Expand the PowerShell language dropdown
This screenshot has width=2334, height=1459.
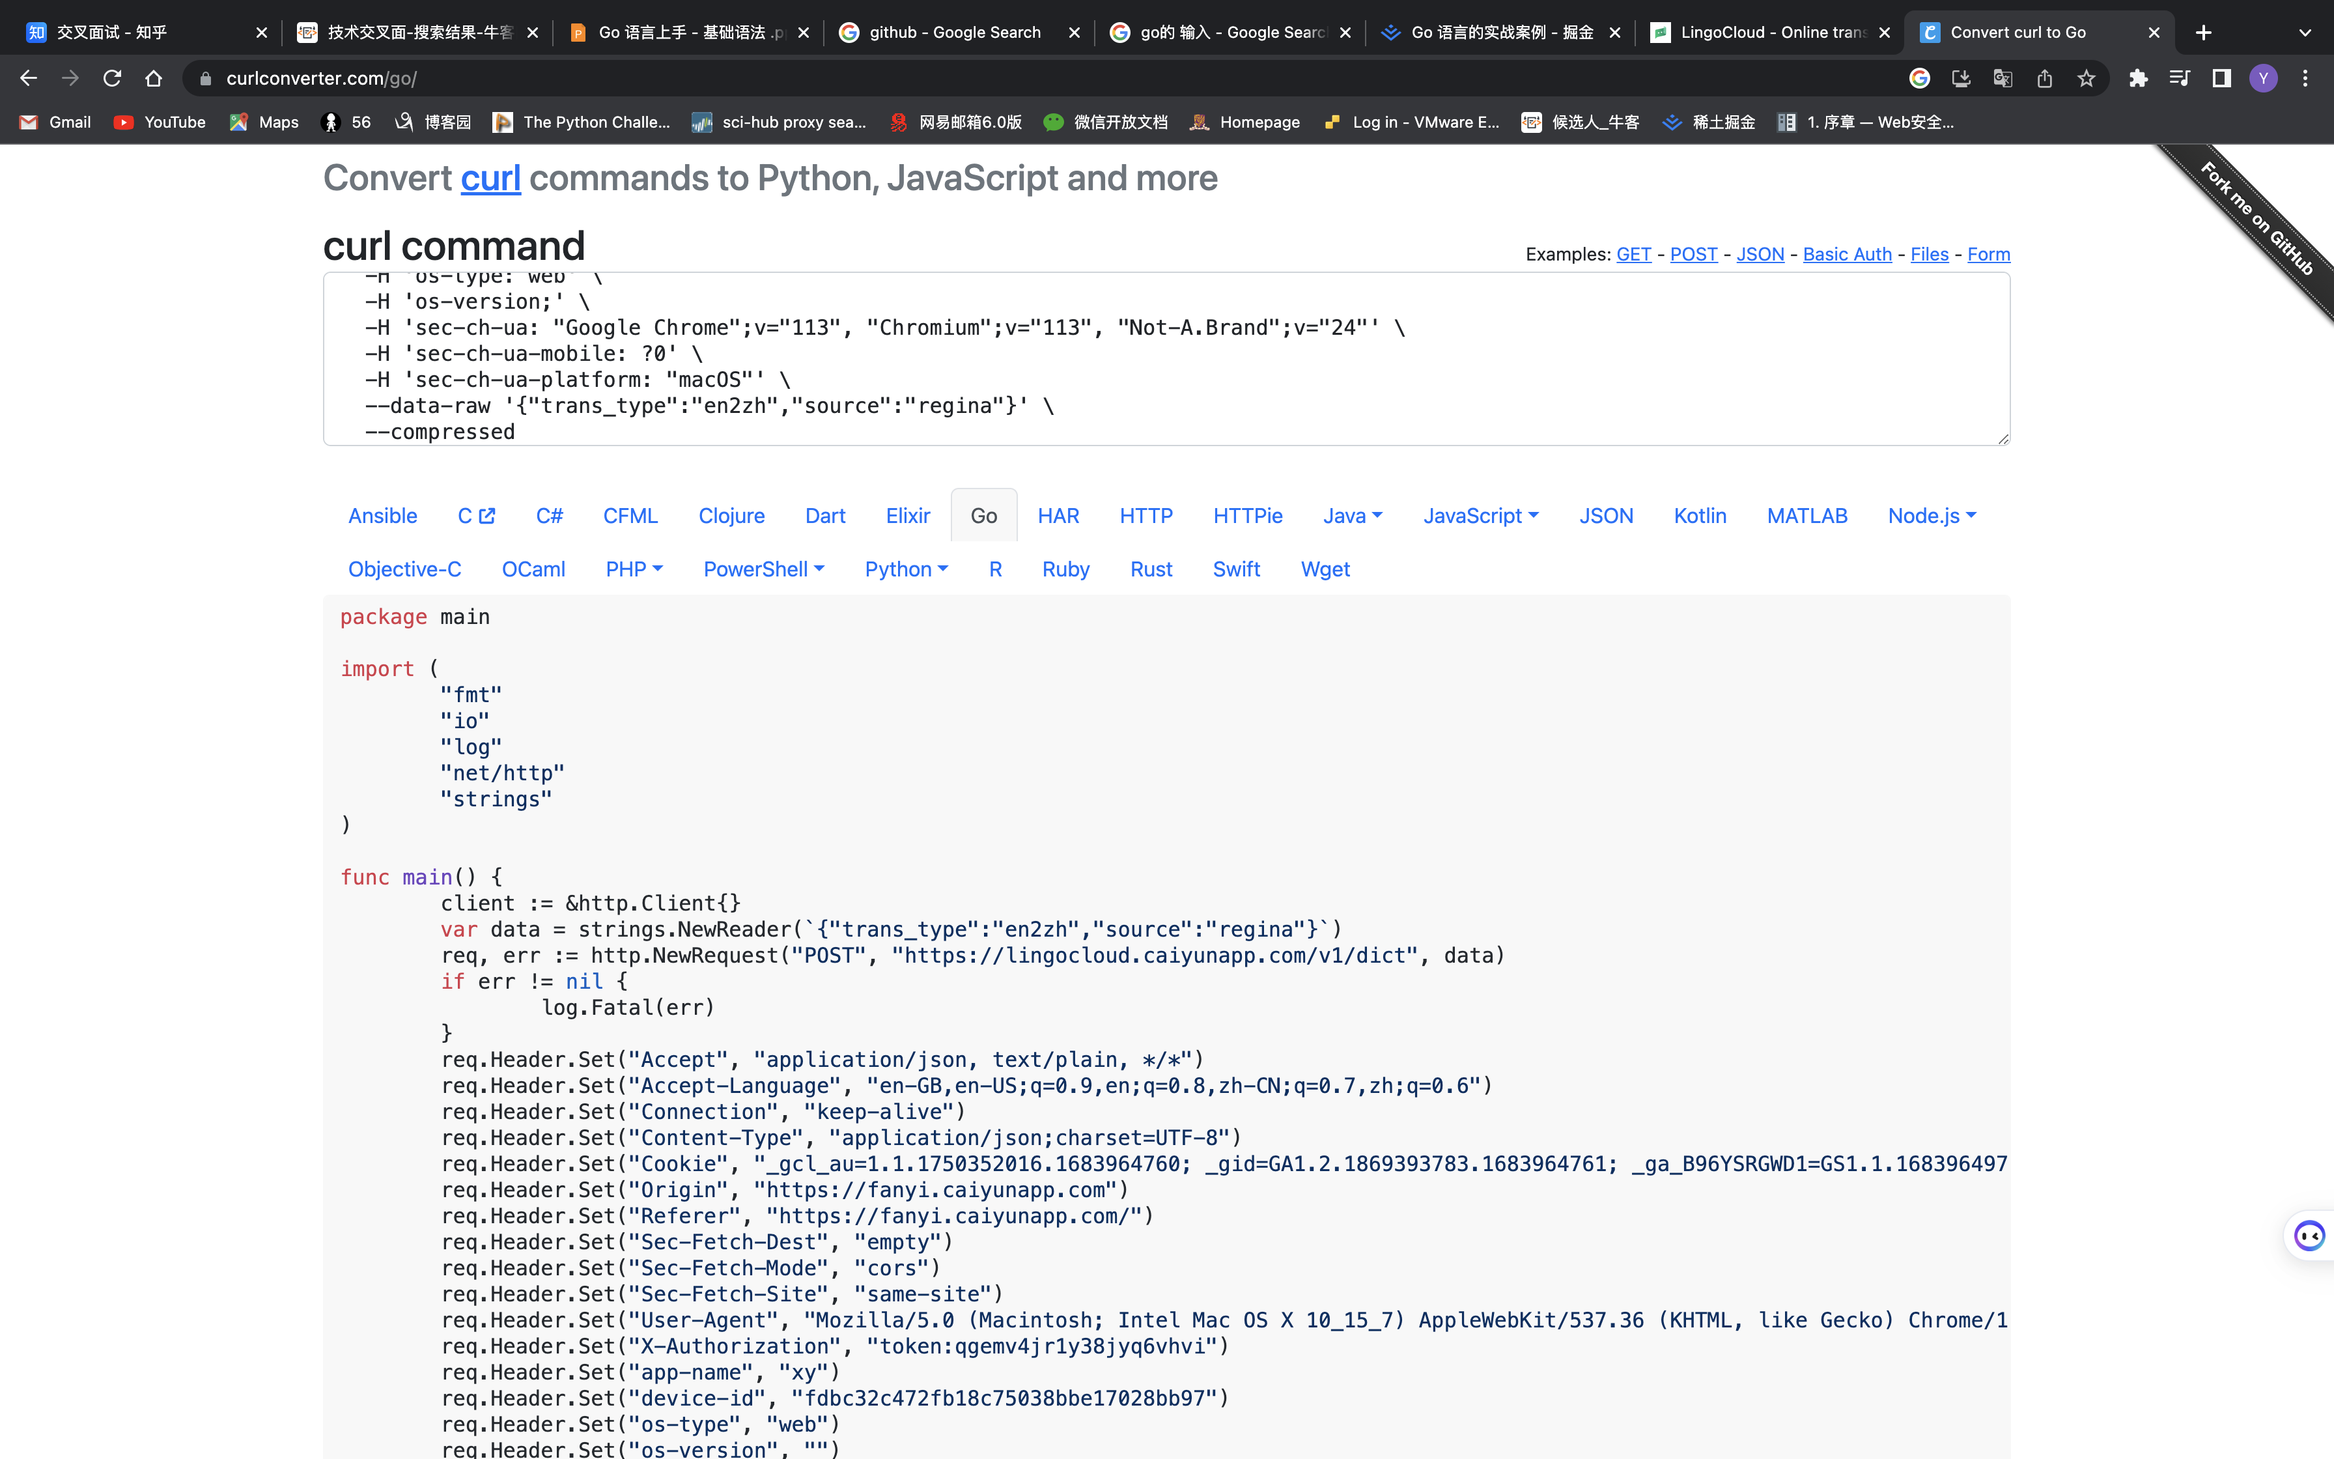pos(764,569)
